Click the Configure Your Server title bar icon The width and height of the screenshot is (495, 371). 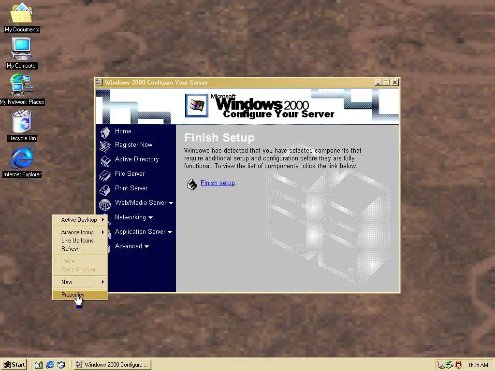coord(100,82)
